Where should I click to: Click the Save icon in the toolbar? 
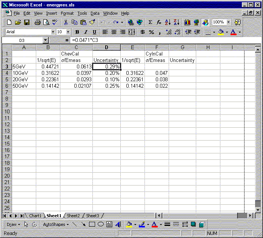[27, 22]
